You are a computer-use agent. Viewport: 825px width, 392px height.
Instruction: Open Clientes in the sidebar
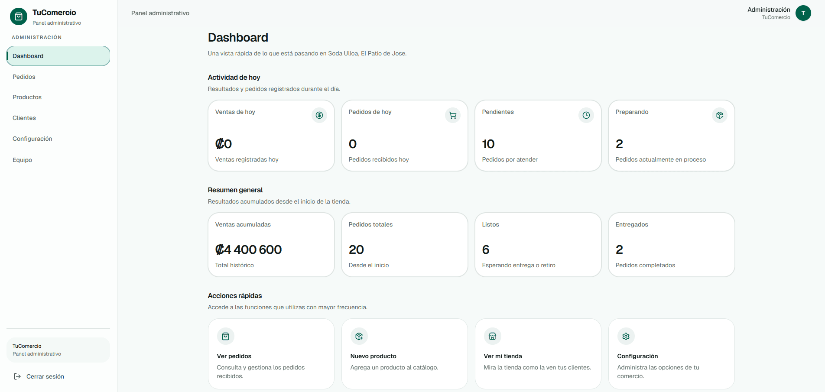pyautogui.click(x=58, y=118)
